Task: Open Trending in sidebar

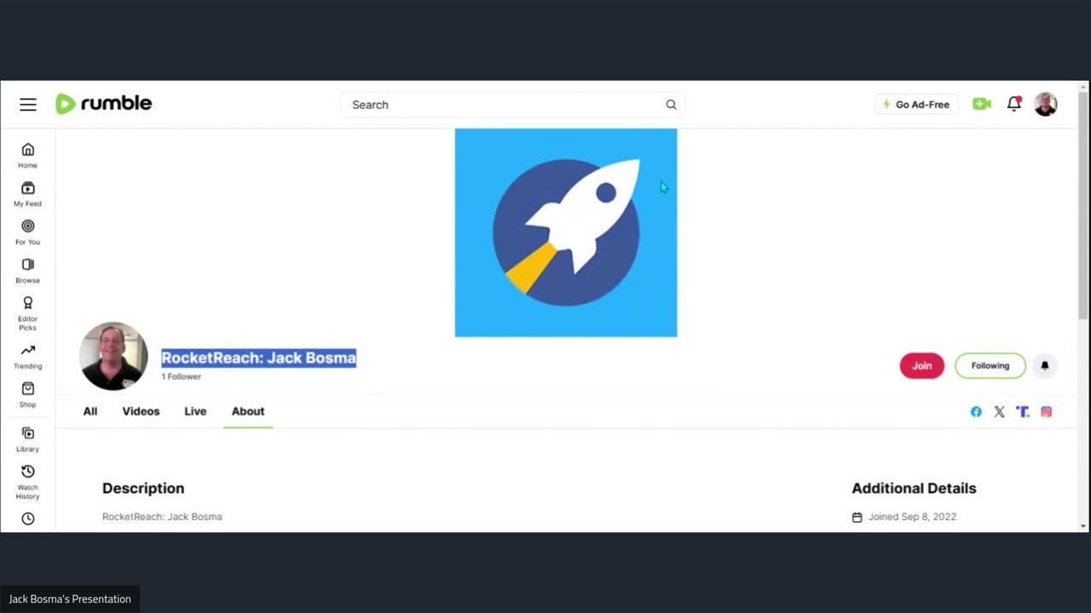Action: pos(27,357)
